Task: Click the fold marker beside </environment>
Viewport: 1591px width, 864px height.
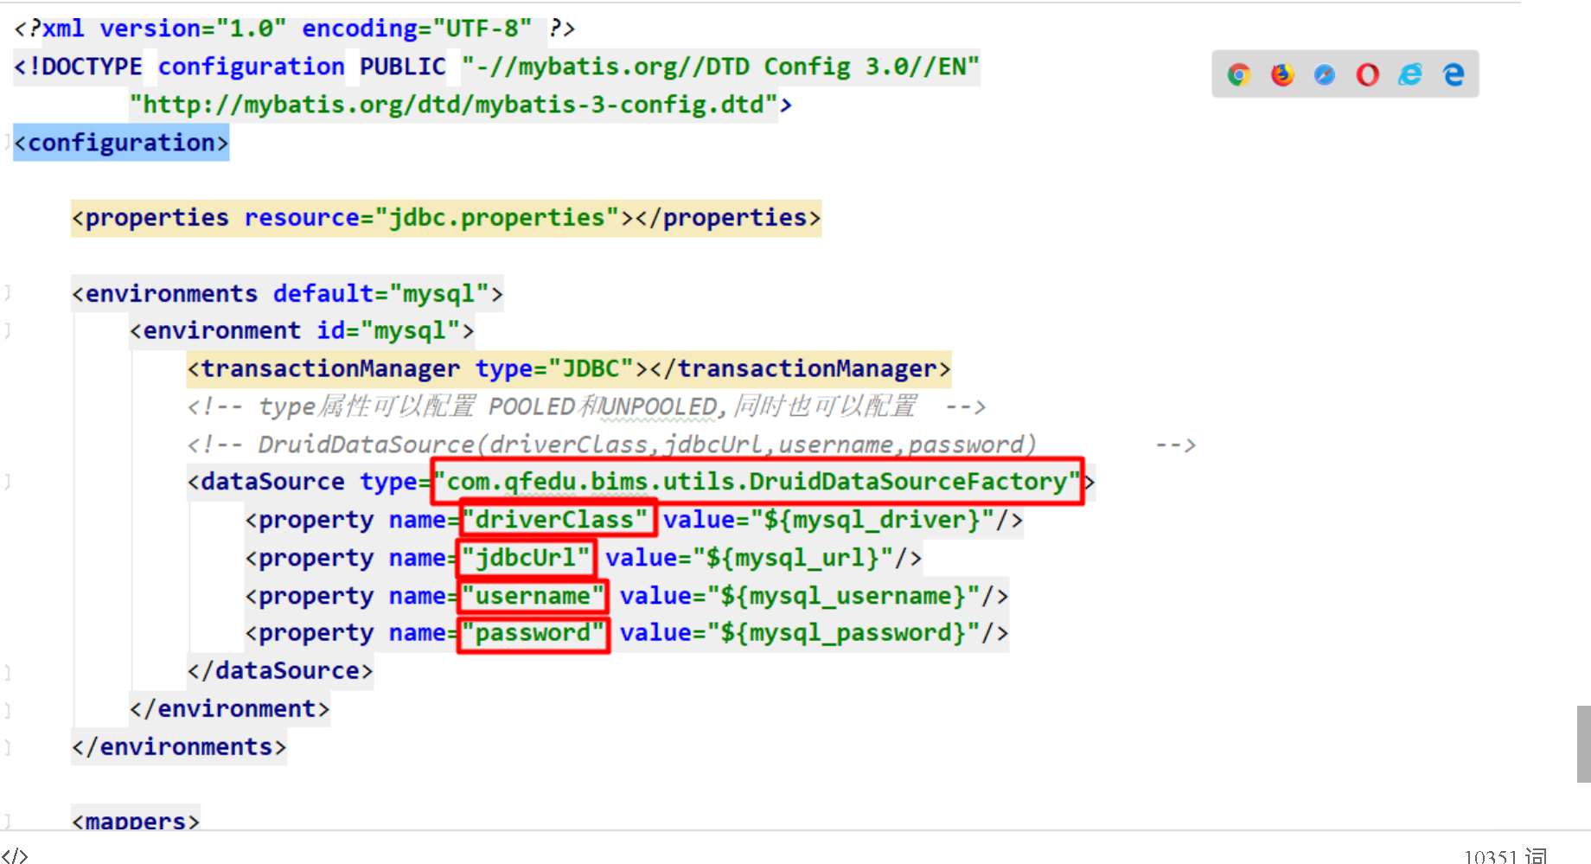Action: point(7,709)
